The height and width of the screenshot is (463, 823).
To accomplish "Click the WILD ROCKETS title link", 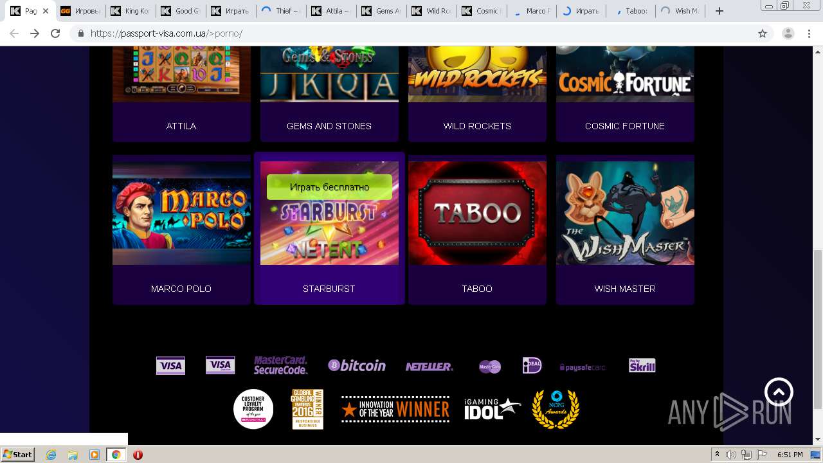I will coord(477,126).
